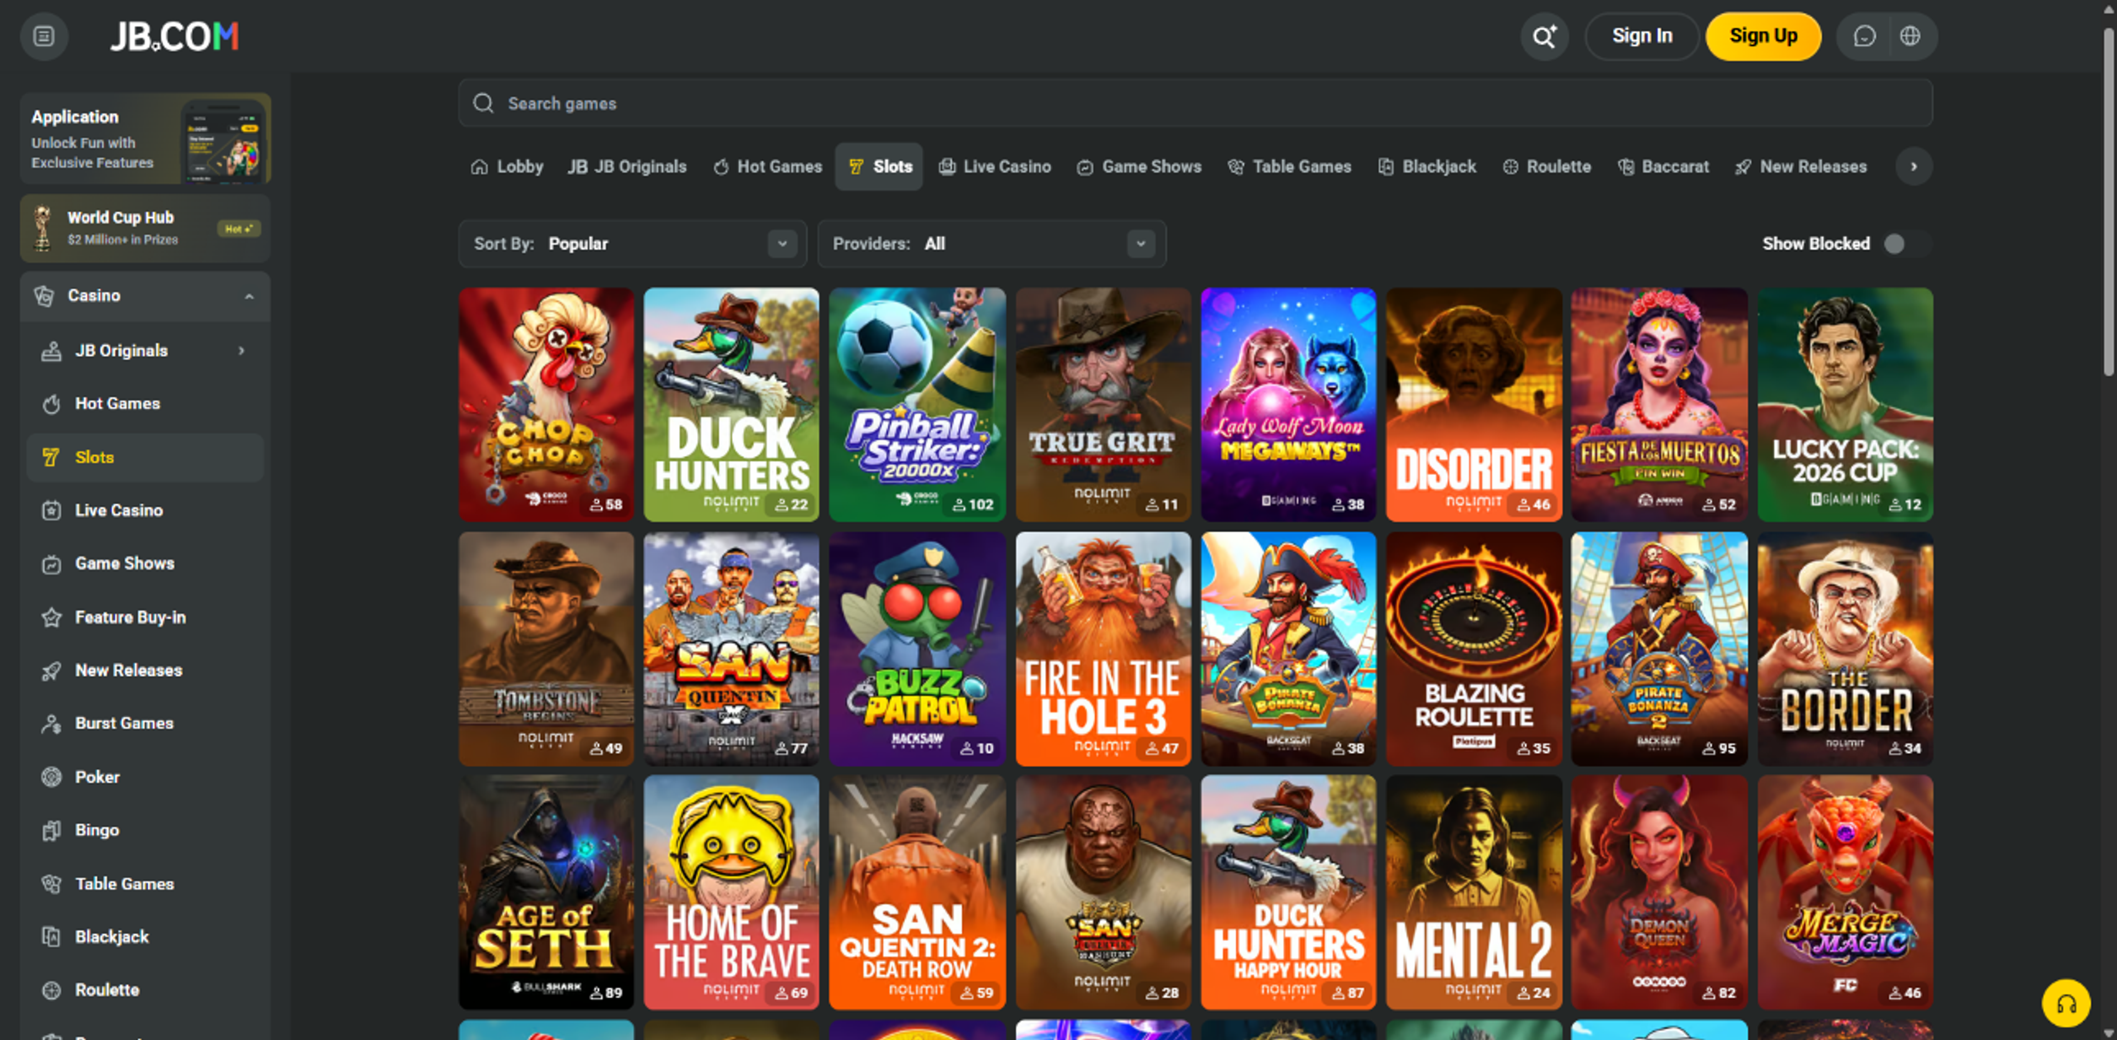
Task: Switch to the Baccarat tab
Action: tap(1663, 167)
